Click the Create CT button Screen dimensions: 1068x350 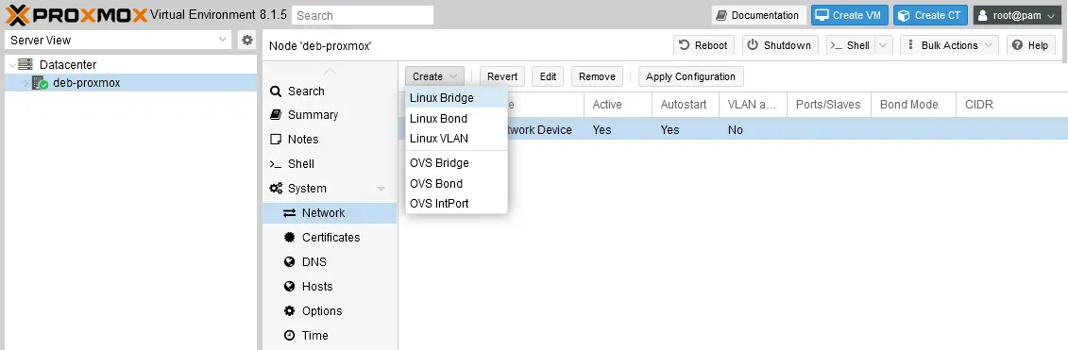coord(930,15)
